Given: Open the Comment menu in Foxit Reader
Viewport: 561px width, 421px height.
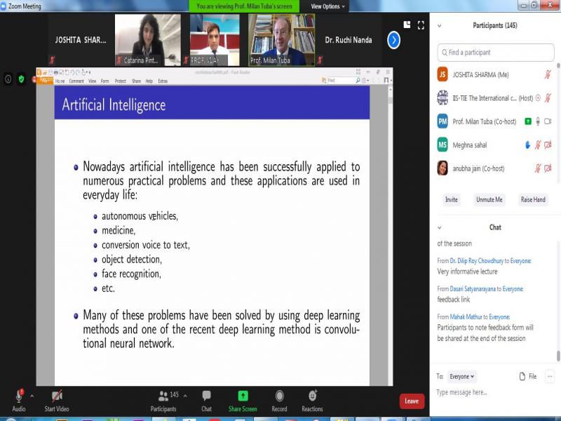Looking at the screenshot, I should coord(76,81).
